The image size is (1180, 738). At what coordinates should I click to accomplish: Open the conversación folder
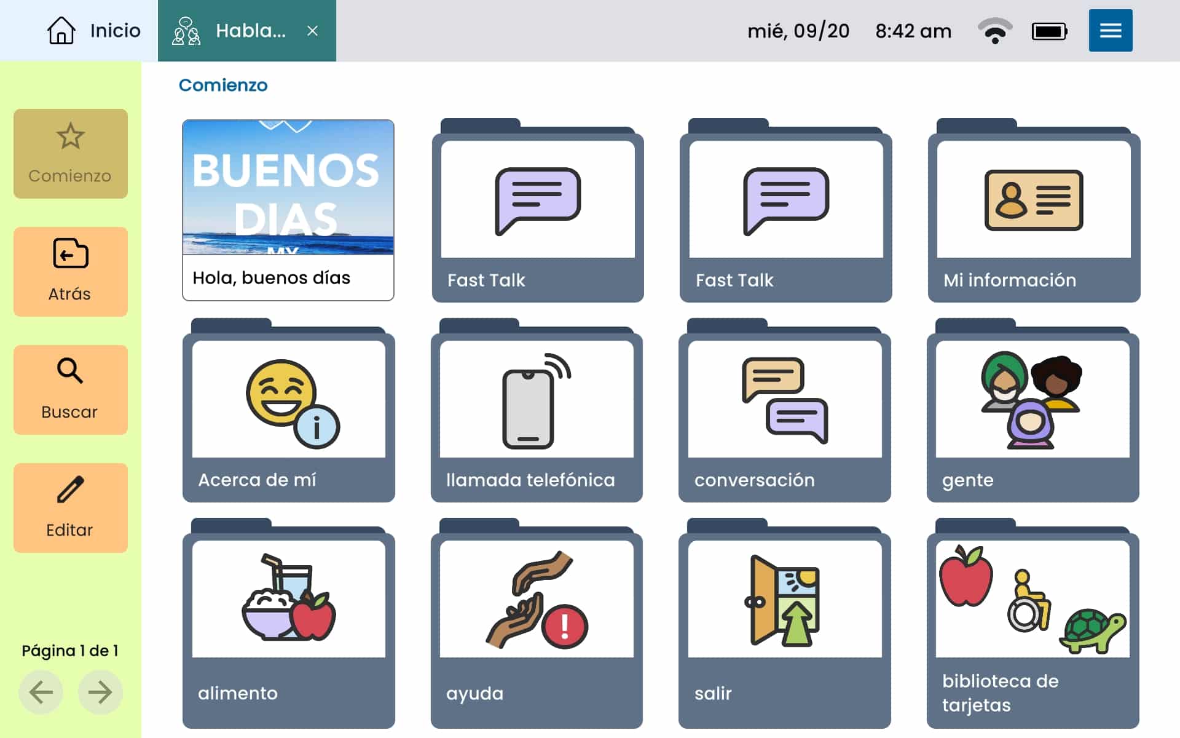tap(784, 412)
